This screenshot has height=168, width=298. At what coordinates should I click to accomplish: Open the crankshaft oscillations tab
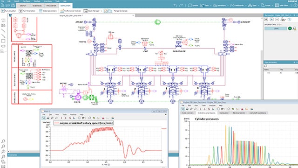(x=257, y=113)
